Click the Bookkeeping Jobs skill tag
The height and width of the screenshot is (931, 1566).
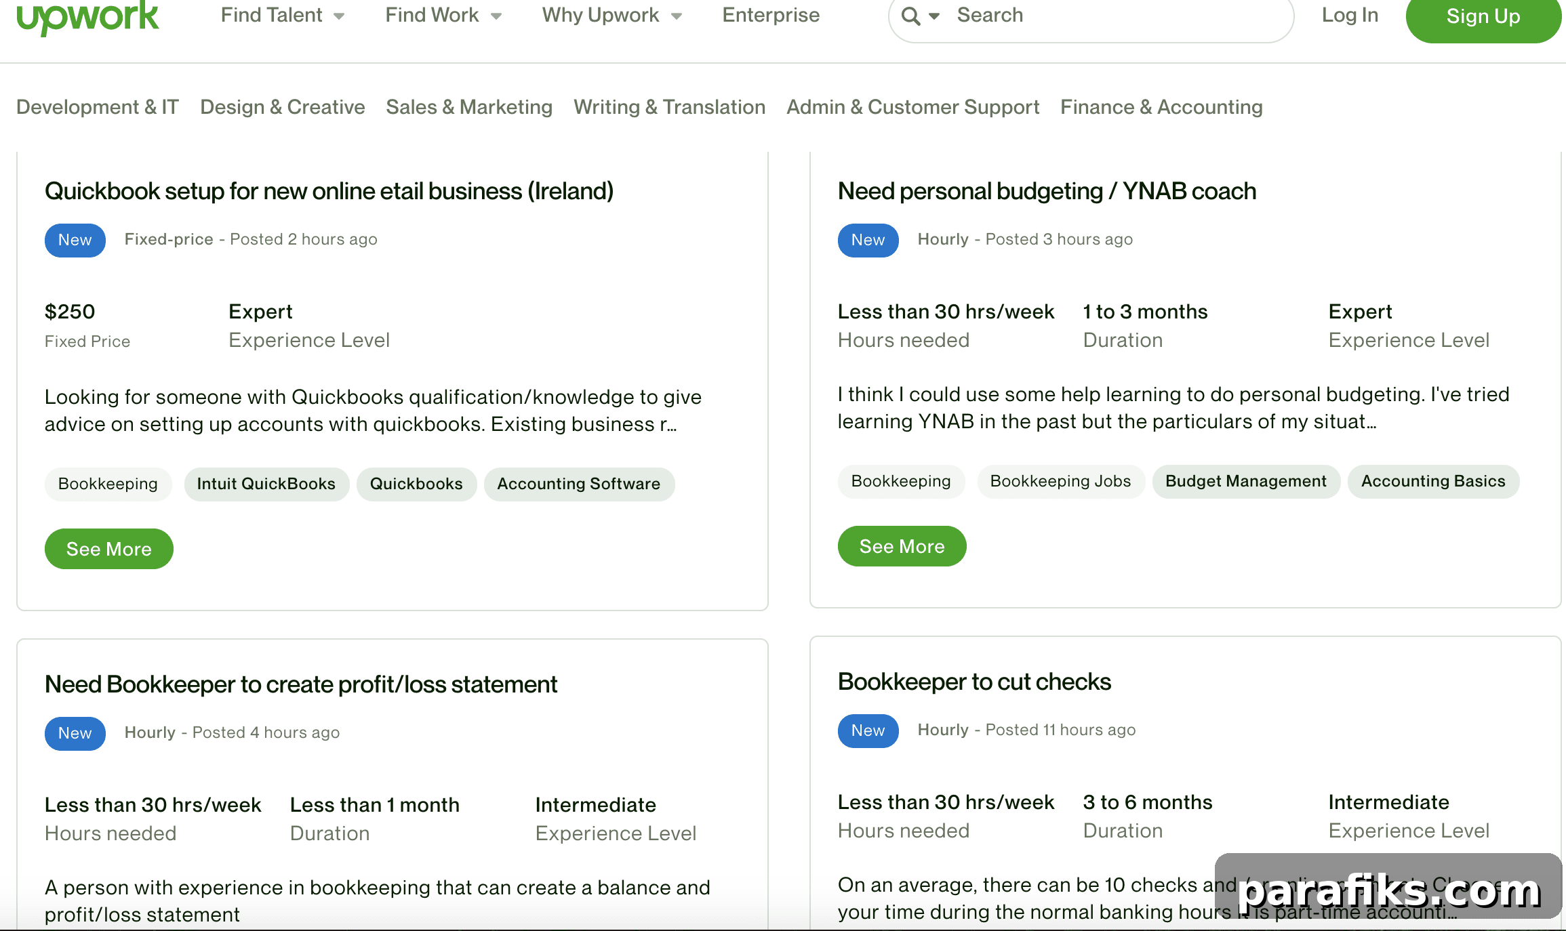tap(1061, 481)
